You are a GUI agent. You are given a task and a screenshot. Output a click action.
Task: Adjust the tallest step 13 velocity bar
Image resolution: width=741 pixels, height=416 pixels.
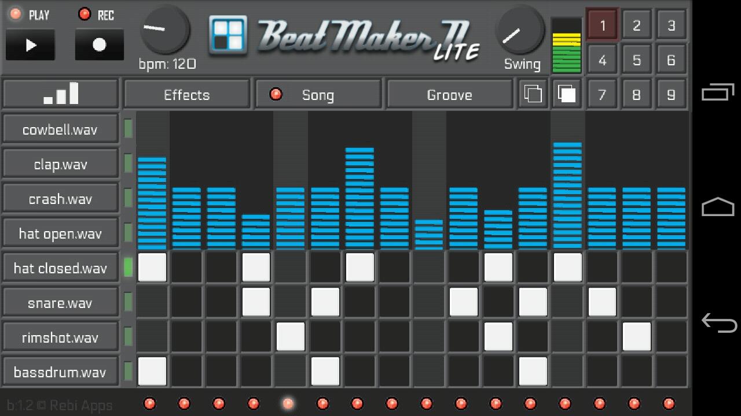tap(567, 196)
